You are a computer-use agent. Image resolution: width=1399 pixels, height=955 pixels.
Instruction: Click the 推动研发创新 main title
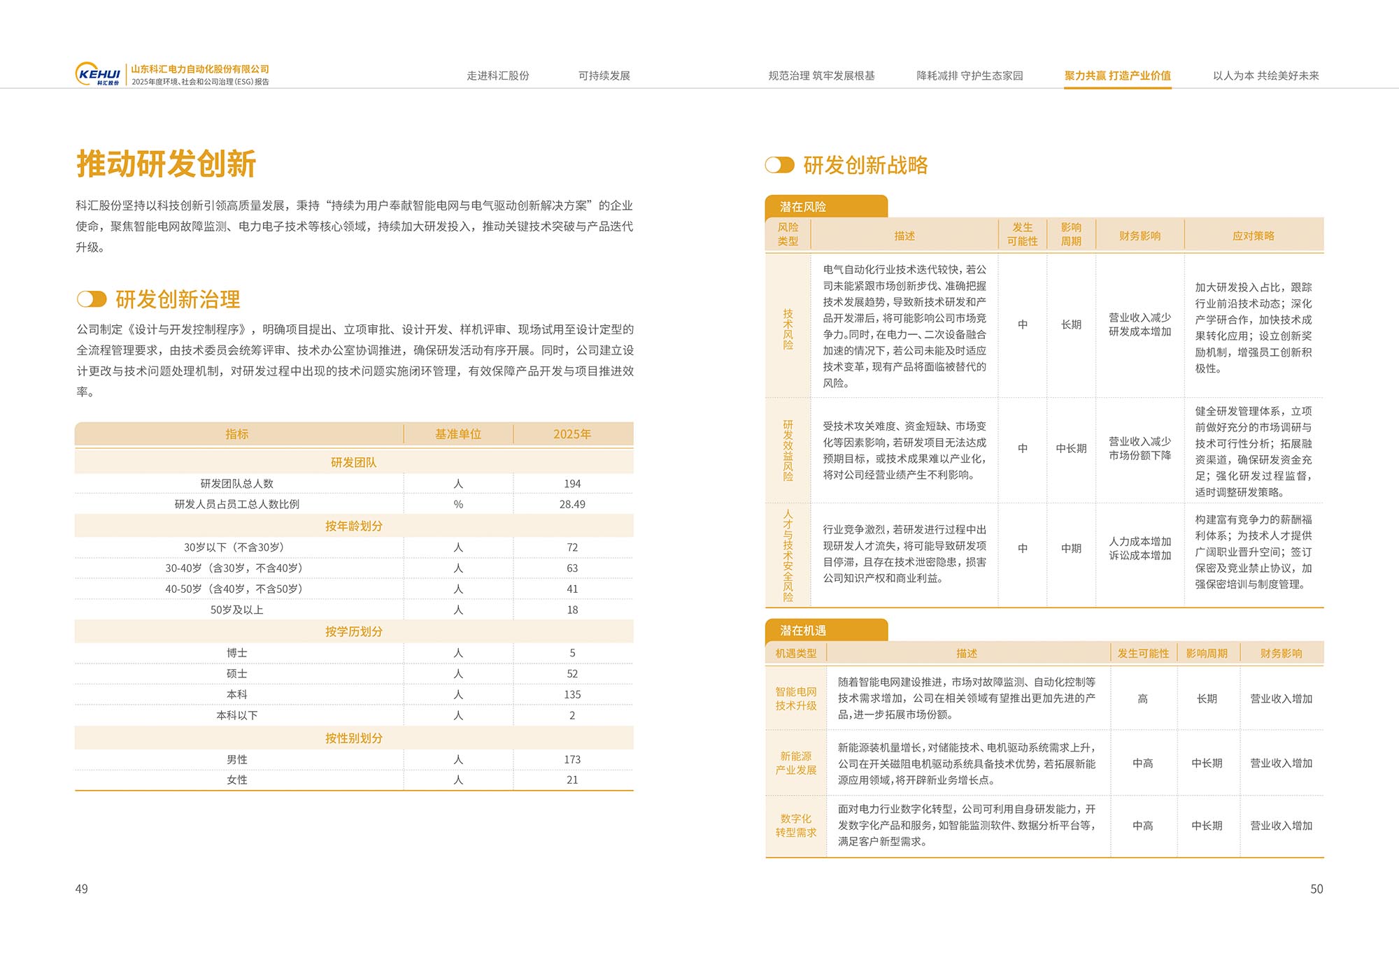[x=166, y=164]
